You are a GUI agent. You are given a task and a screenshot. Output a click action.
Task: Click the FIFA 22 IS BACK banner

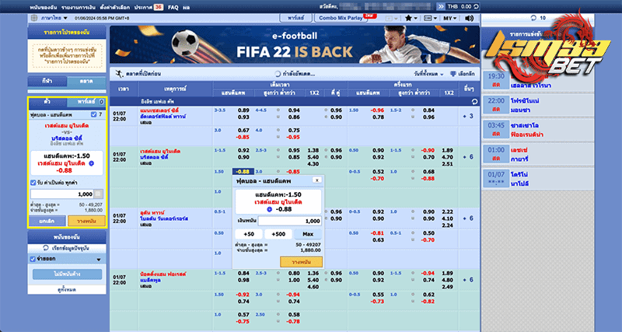click(x=295, y=44)
